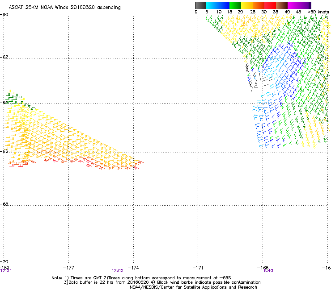Click the '15' color bar scale label

pos(229,12)
